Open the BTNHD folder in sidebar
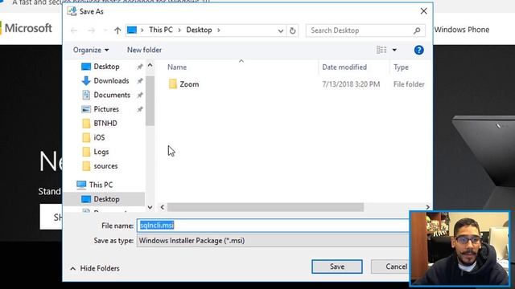Viewport: 515px width, 289px height. [x=105, y=124]
